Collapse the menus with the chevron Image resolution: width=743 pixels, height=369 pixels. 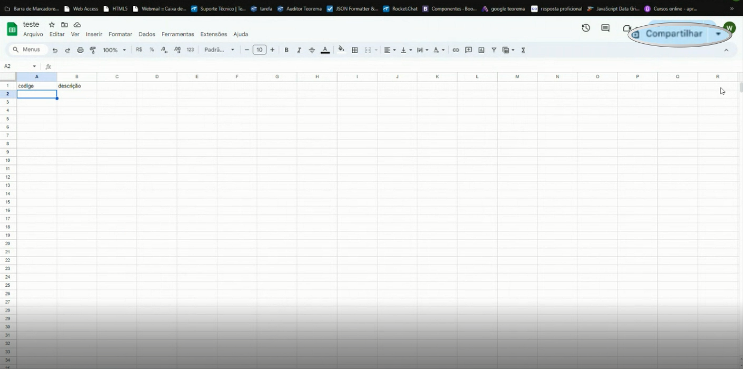tap(727, 50)
